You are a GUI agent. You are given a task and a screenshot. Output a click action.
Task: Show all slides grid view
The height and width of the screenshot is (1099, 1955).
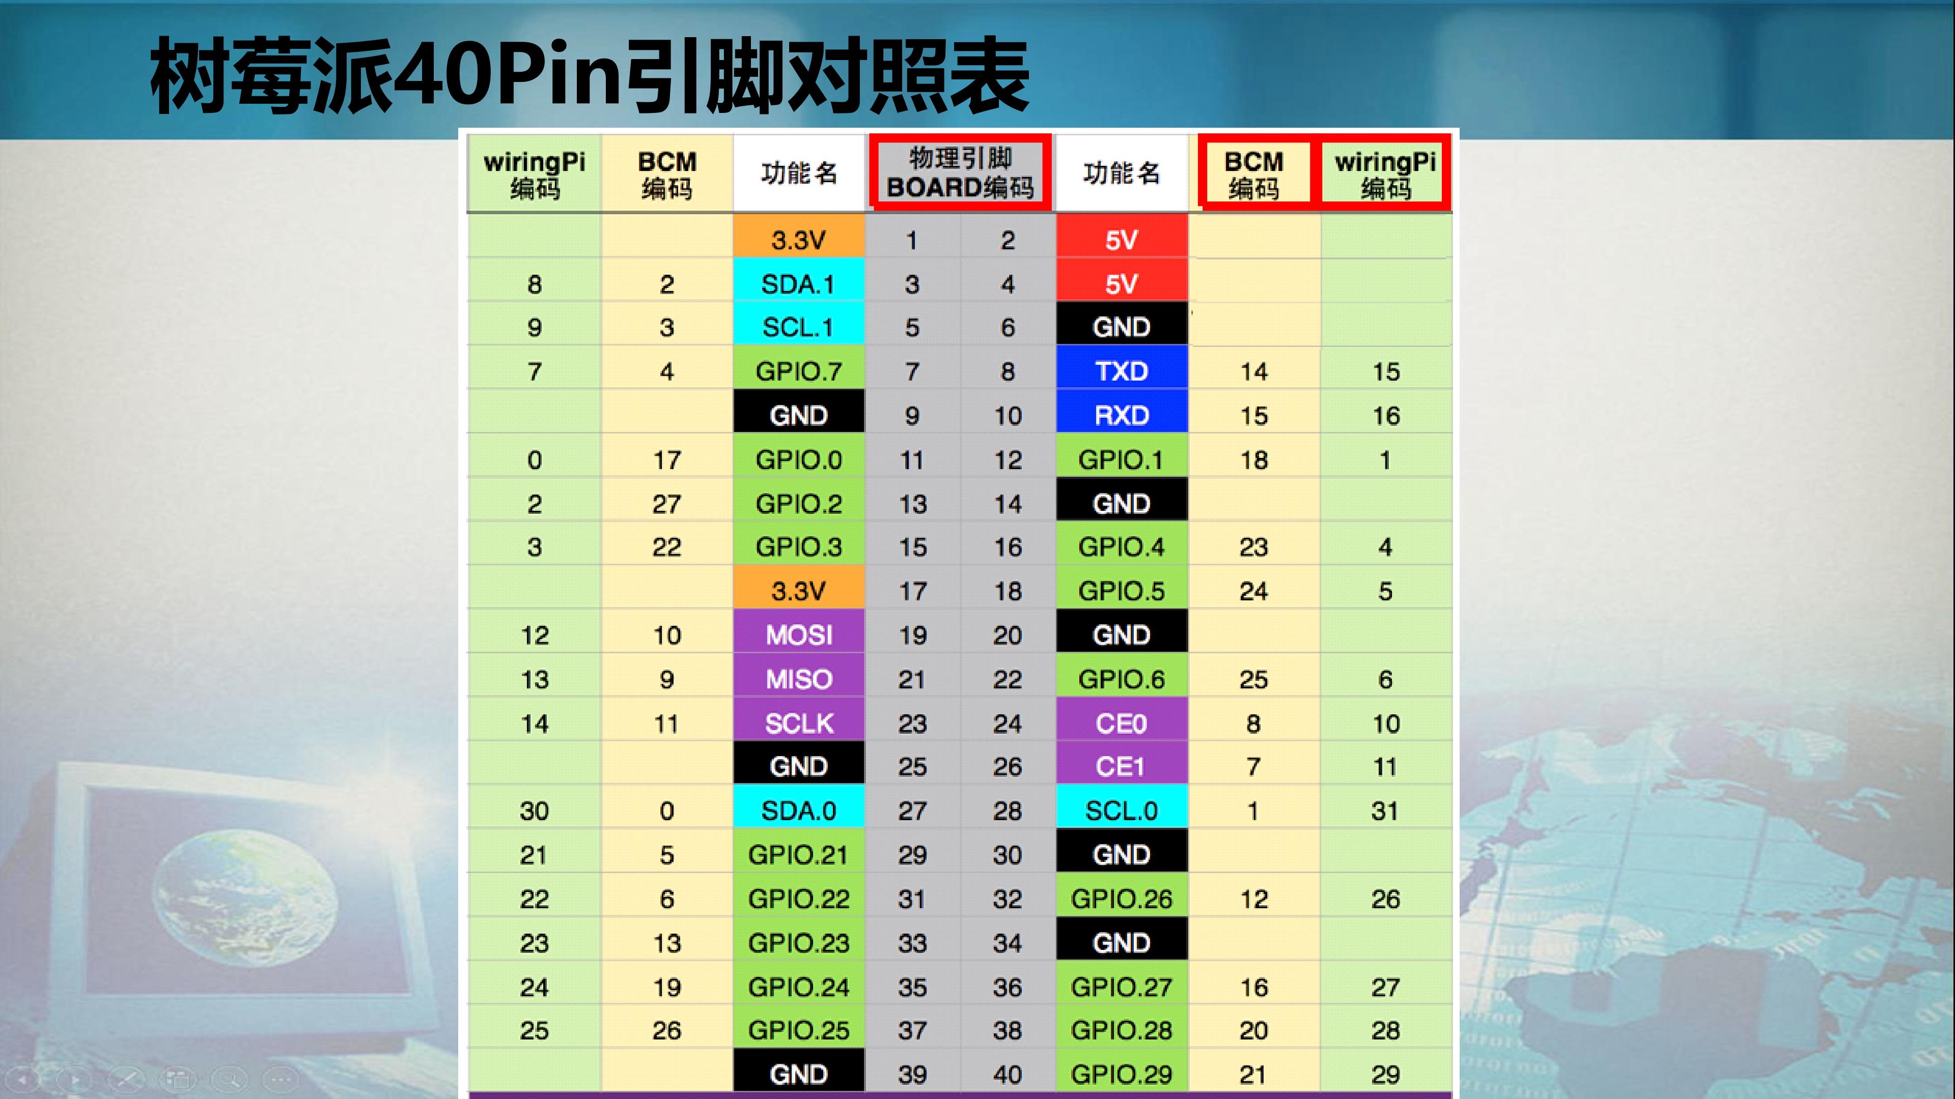(178, 1079)
